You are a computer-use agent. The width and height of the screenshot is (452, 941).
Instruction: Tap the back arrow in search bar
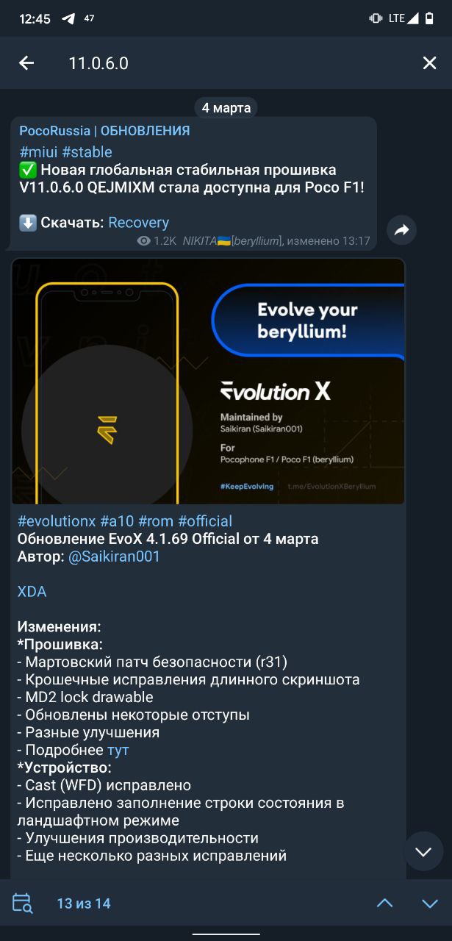[x=26, y=63]
